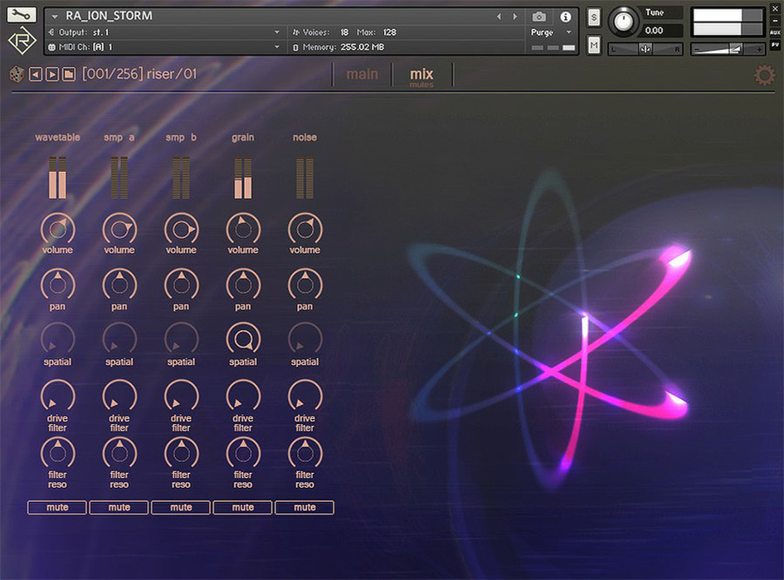This screenshot has width=784, height=580.
Task: Go to next preset arrow button
Action: [52, 75]
